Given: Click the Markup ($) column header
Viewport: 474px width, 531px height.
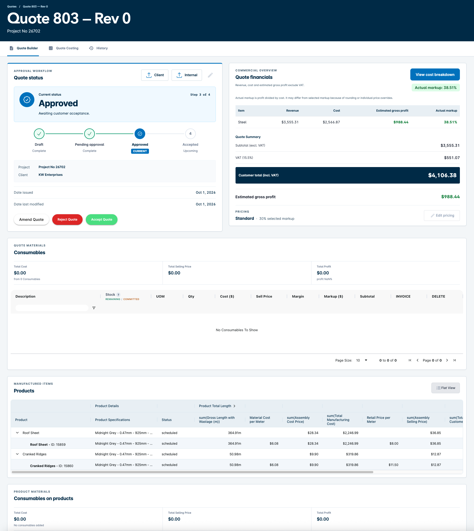Looking at the screenshot, I should point(334,297).
